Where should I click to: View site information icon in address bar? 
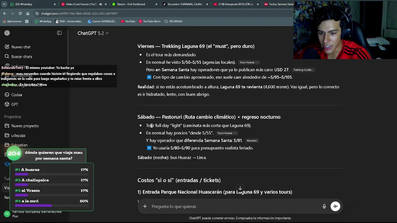pyautogui.click(x=37, y=14)
